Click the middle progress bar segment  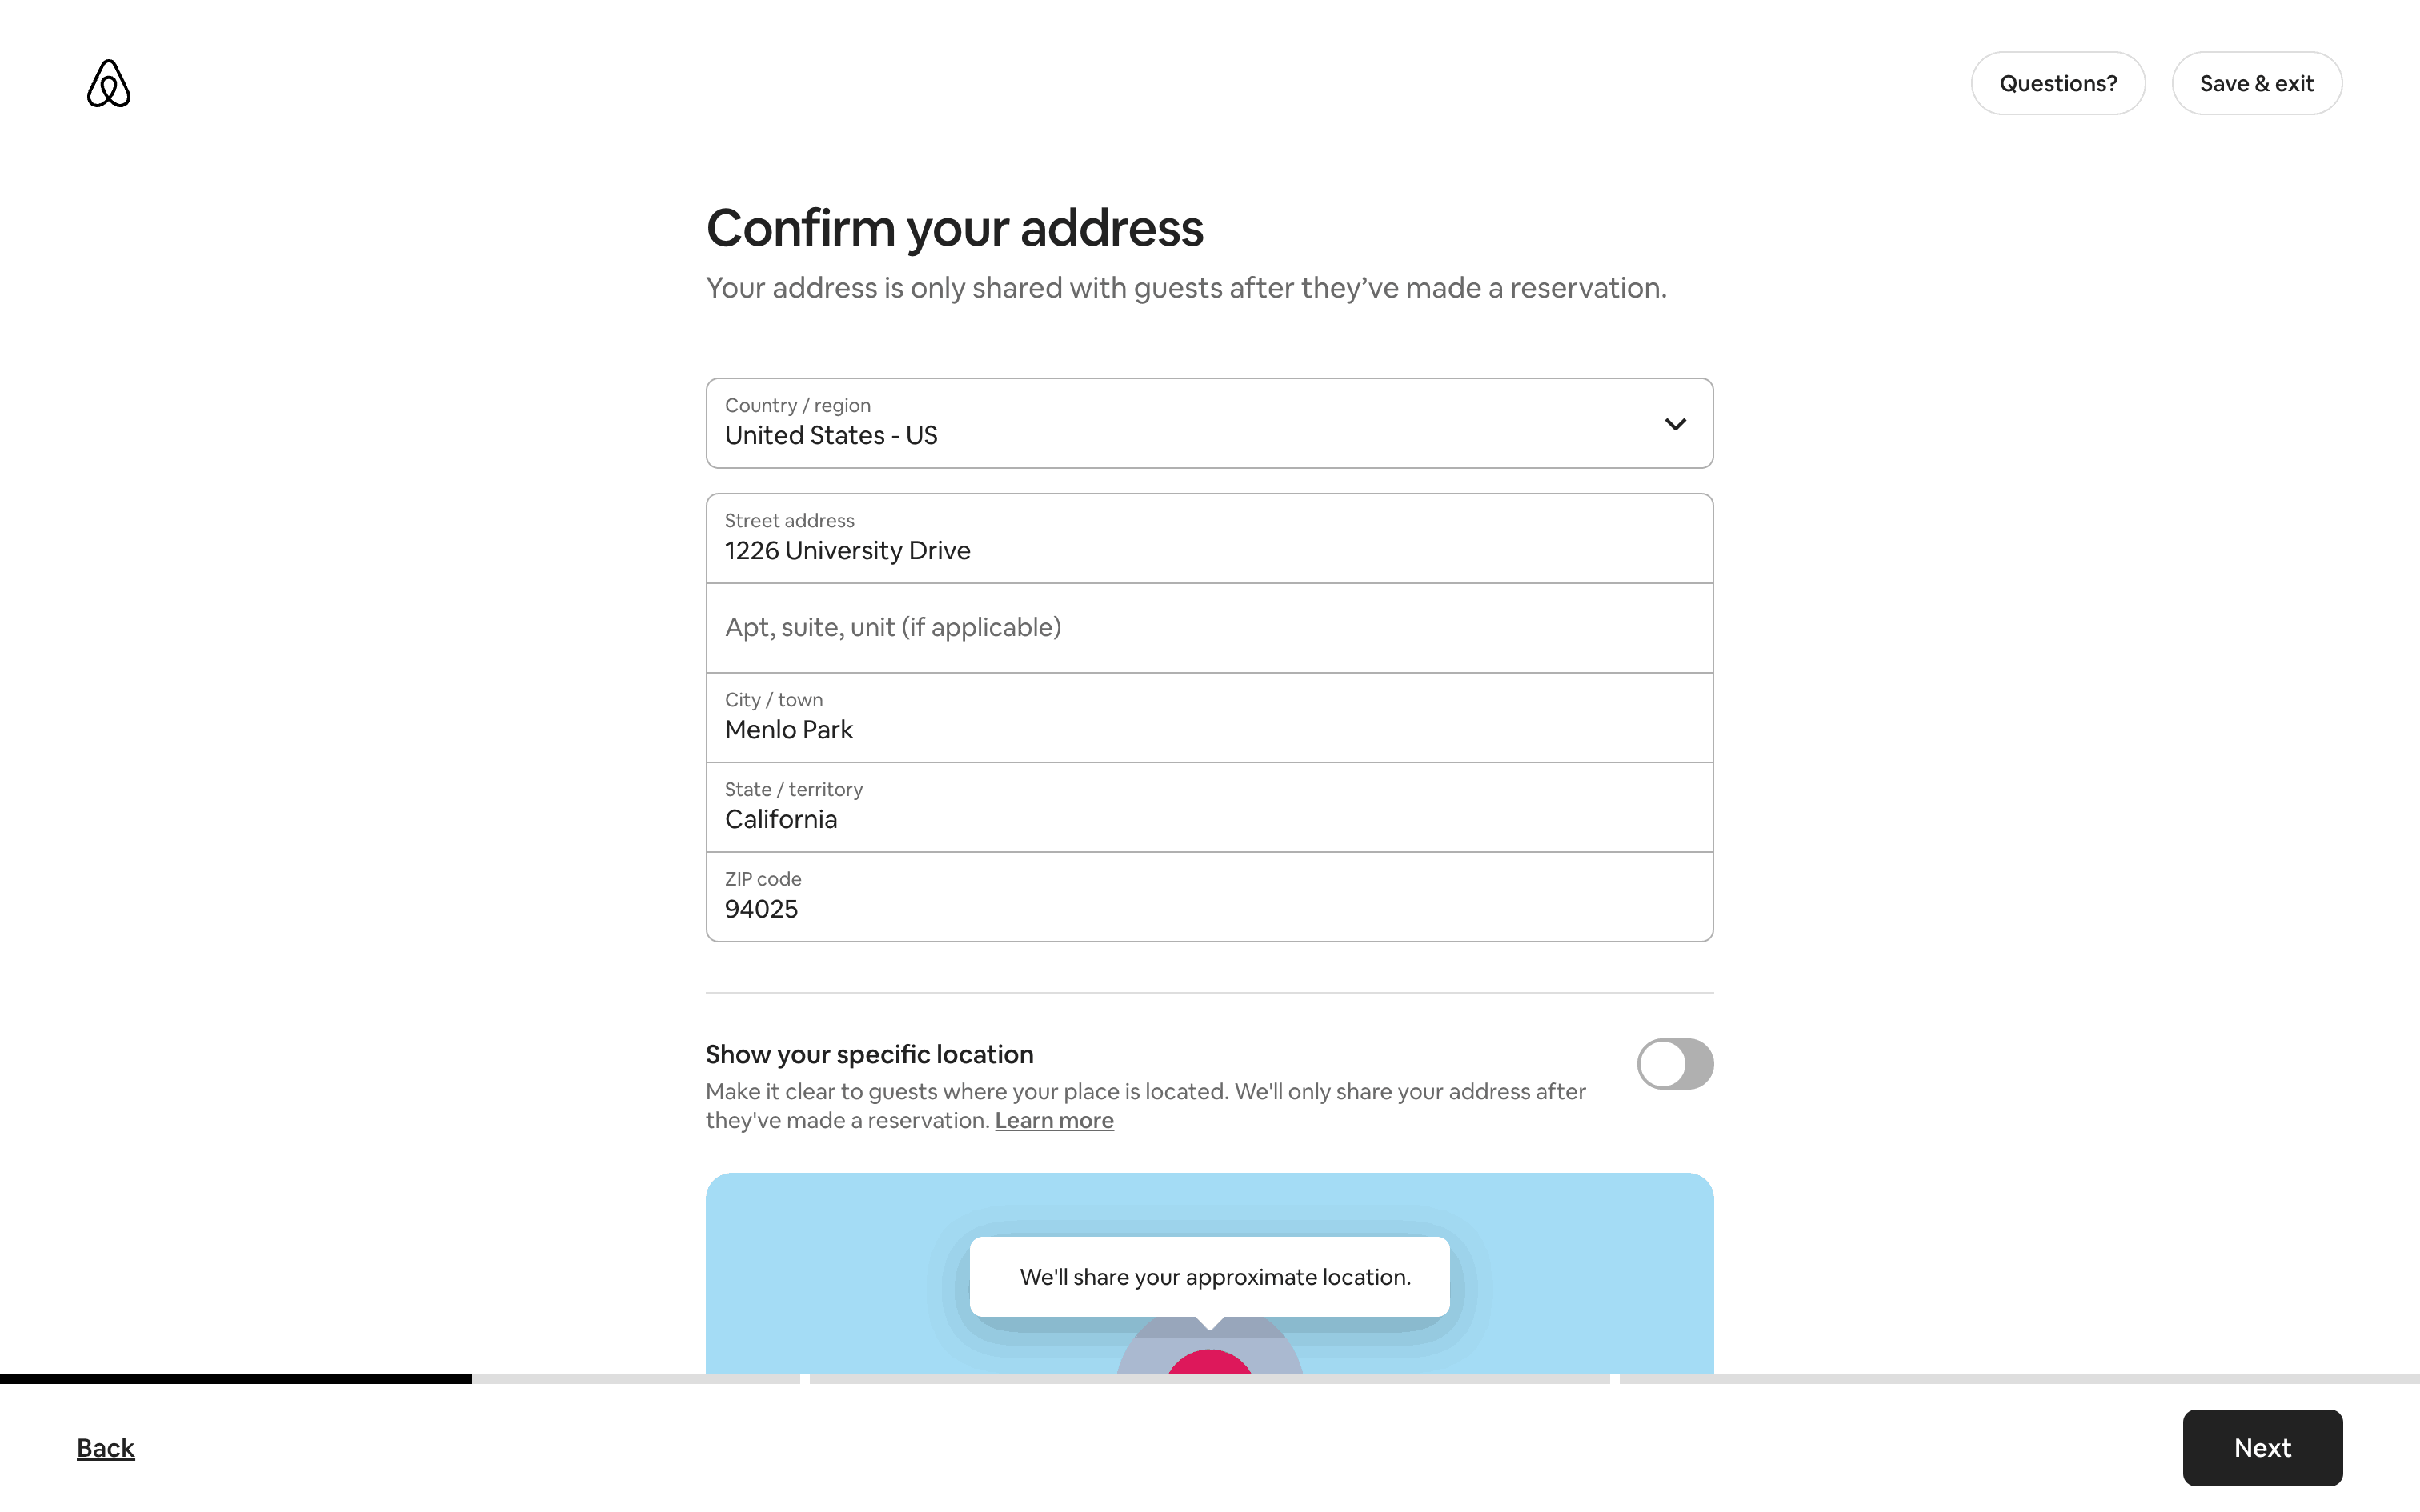(1208, 1379)
